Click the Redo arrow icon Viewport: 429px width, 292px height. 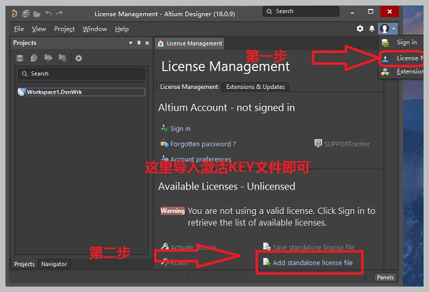[59, 13]
